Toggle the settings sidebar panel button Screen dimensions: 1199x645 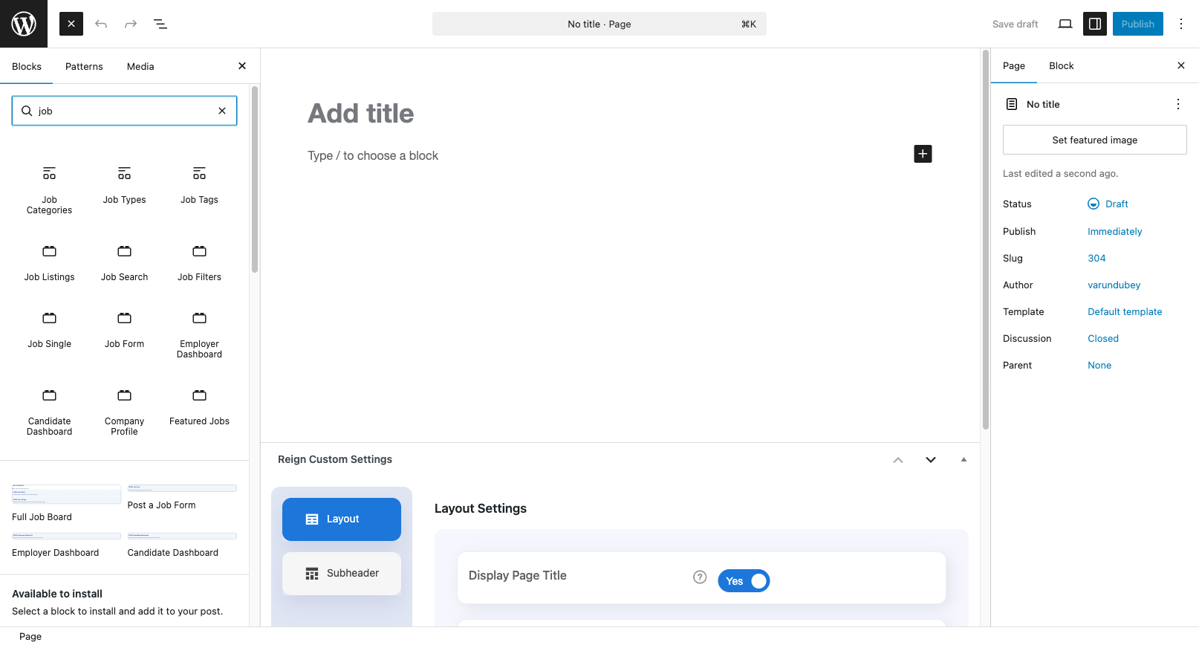click(x=1095, y=24)
